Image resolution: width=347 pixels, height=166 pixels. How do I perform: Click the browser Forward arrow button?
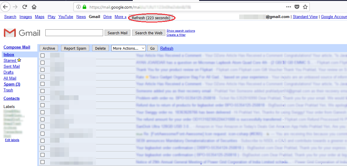point(15,7)
